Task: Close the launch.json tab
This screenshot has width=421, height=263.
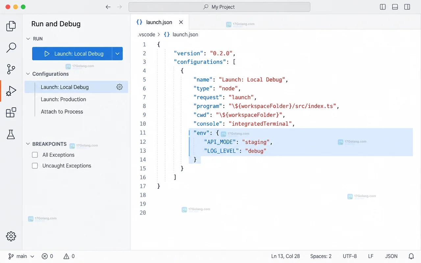Action: (181, 22)
